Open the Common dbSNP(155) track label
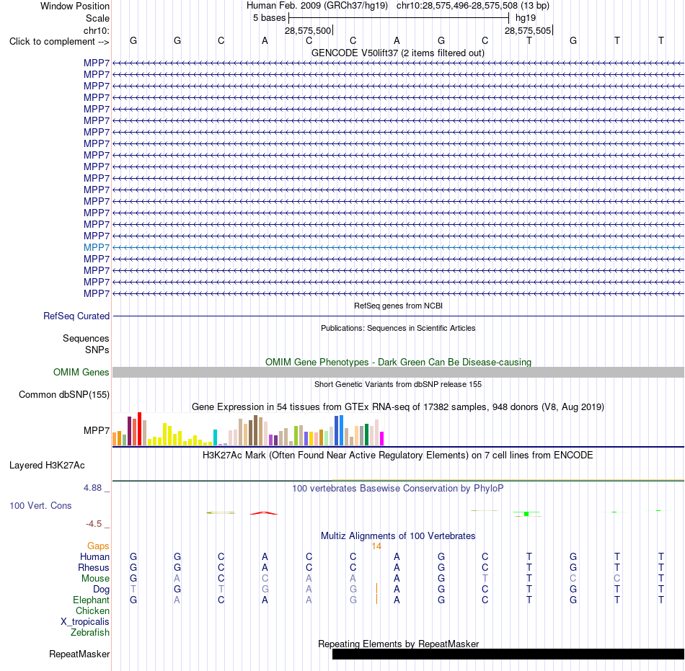This screenshot has width=685, height=671. (x=63, y=395)
